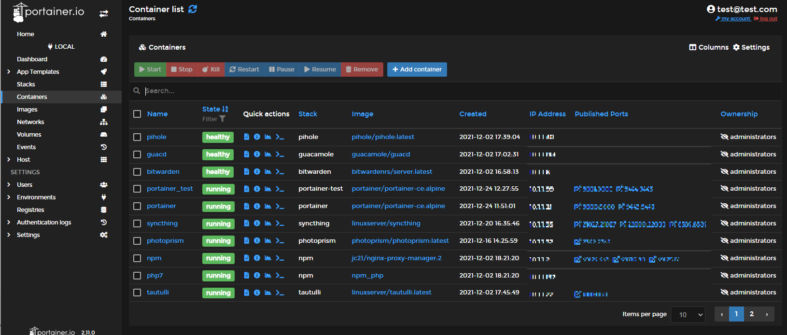Click the Volumes drive icon in the sidebar

coord(103,135)
